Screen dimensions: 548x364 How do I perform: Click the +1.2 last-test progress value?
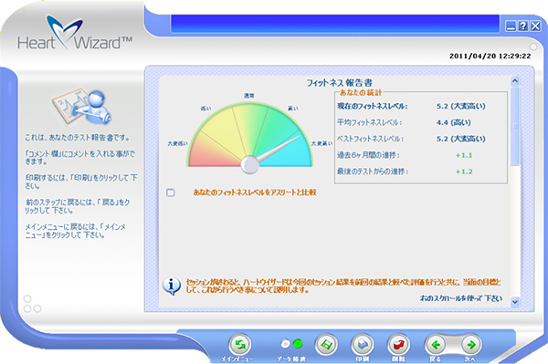pos(464,172)
